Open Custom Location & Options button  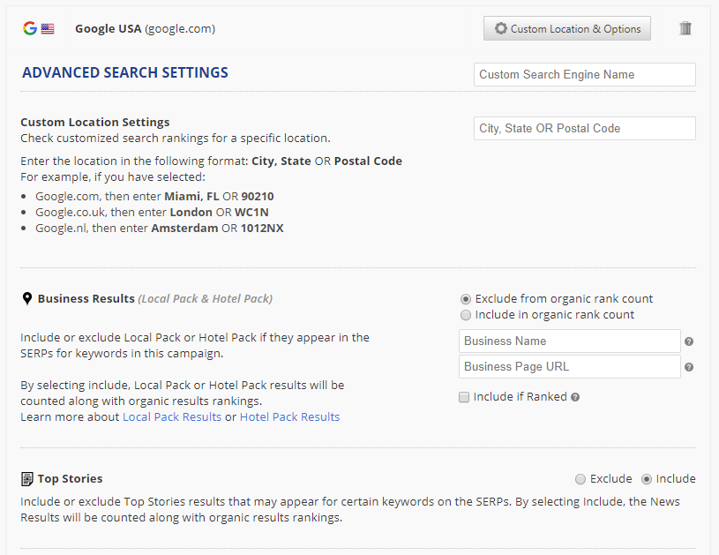pos(567,28)
